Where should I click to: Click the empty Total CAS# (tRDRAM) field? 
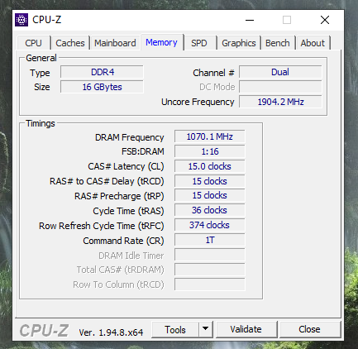coord(210,270)
